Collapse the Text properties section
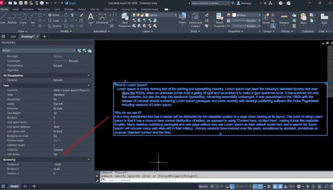 click(x=88, y=85)
